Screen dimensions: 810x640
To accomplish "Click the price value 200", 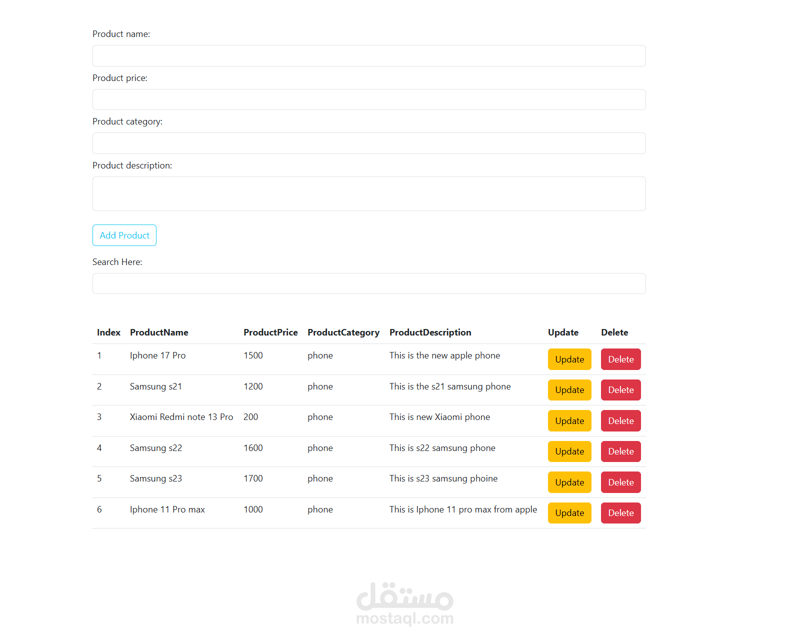I will point(251,417).
